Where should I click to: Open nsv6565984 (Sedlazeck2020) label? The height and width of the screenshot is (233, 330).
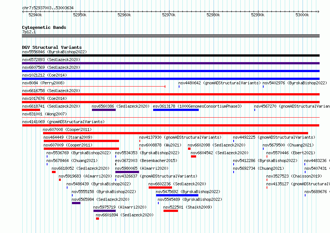(x=100, y=199)
